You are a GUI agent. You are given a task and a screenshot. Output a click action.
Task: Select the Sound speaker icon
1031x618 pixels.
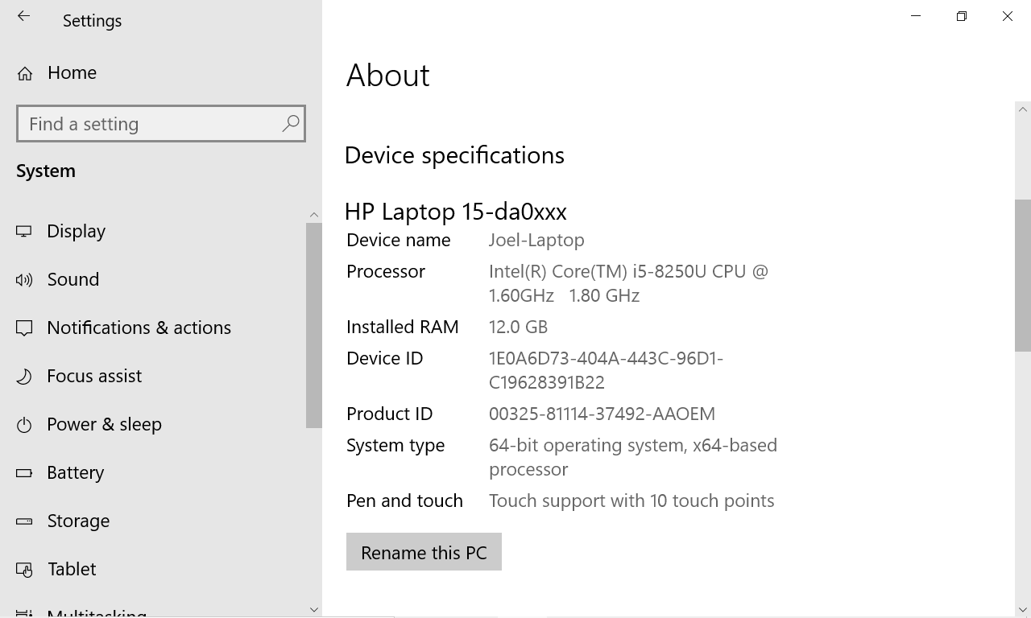24,280
